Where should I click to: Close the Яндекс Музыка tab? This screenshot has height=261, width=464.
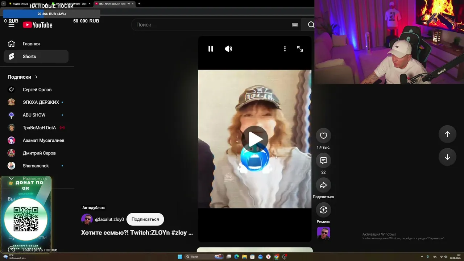coord(46,4)
